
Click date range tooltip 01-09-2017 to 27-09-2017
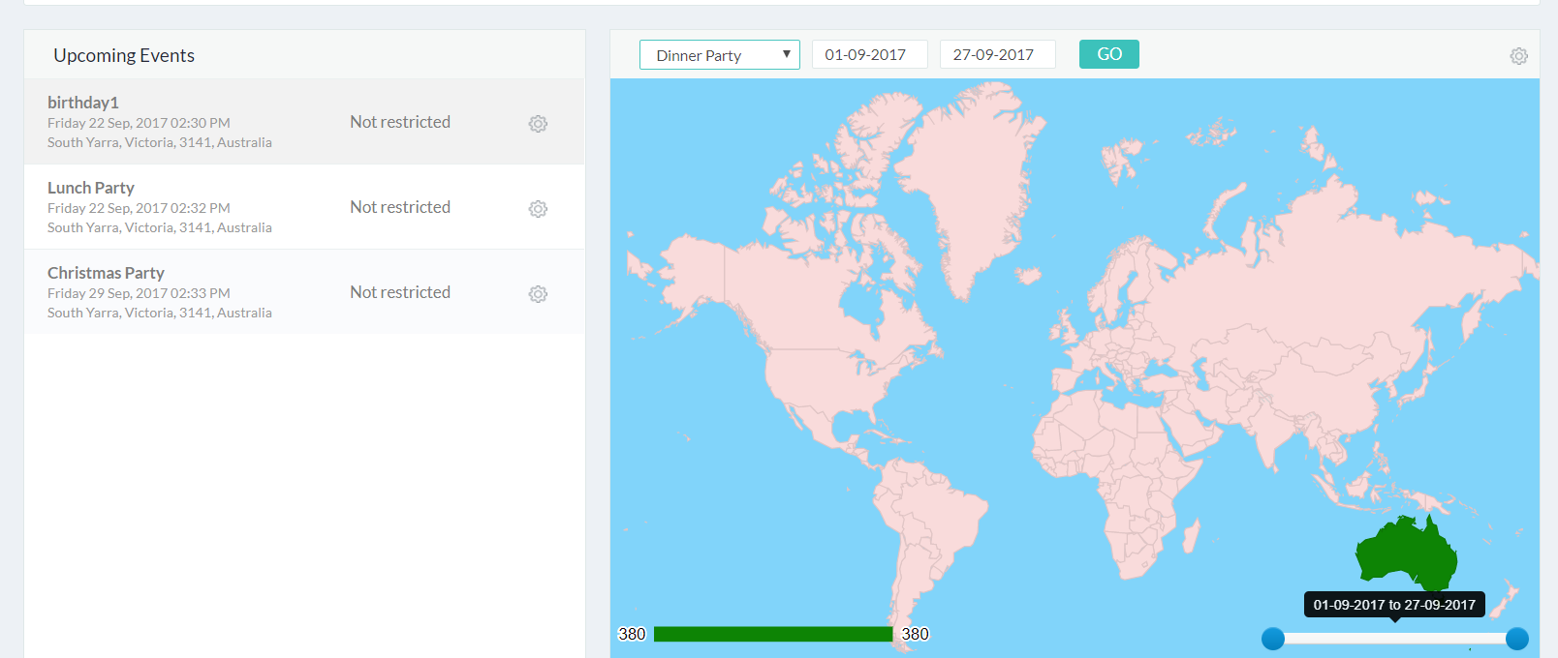(x=1394, y=605)
